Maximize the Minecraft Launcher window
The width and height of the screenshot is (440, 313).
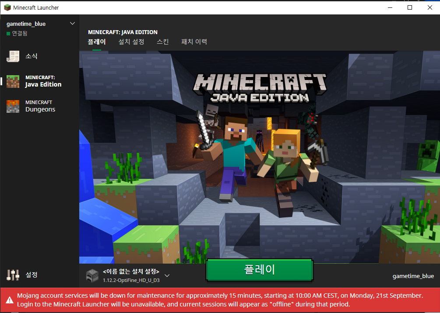click(410, 7)
